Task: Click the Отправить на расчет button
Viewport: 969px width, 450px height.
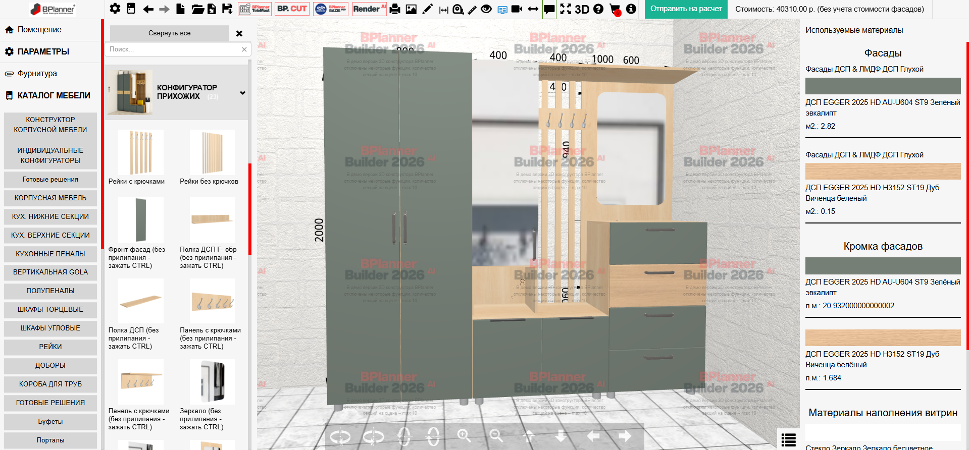Action: [x=686, y=9]
